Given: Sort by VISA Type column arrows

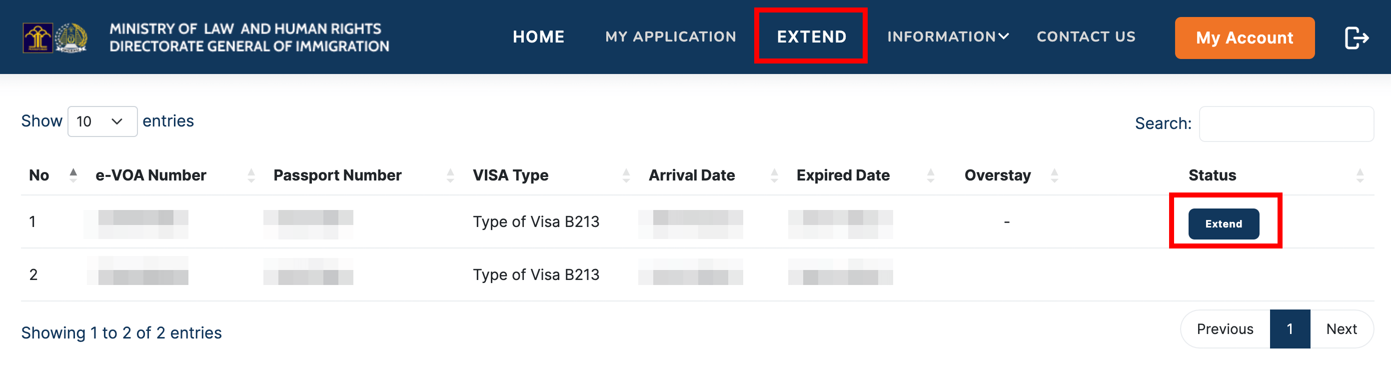Looking at the screenshot, I should (626, 175).
